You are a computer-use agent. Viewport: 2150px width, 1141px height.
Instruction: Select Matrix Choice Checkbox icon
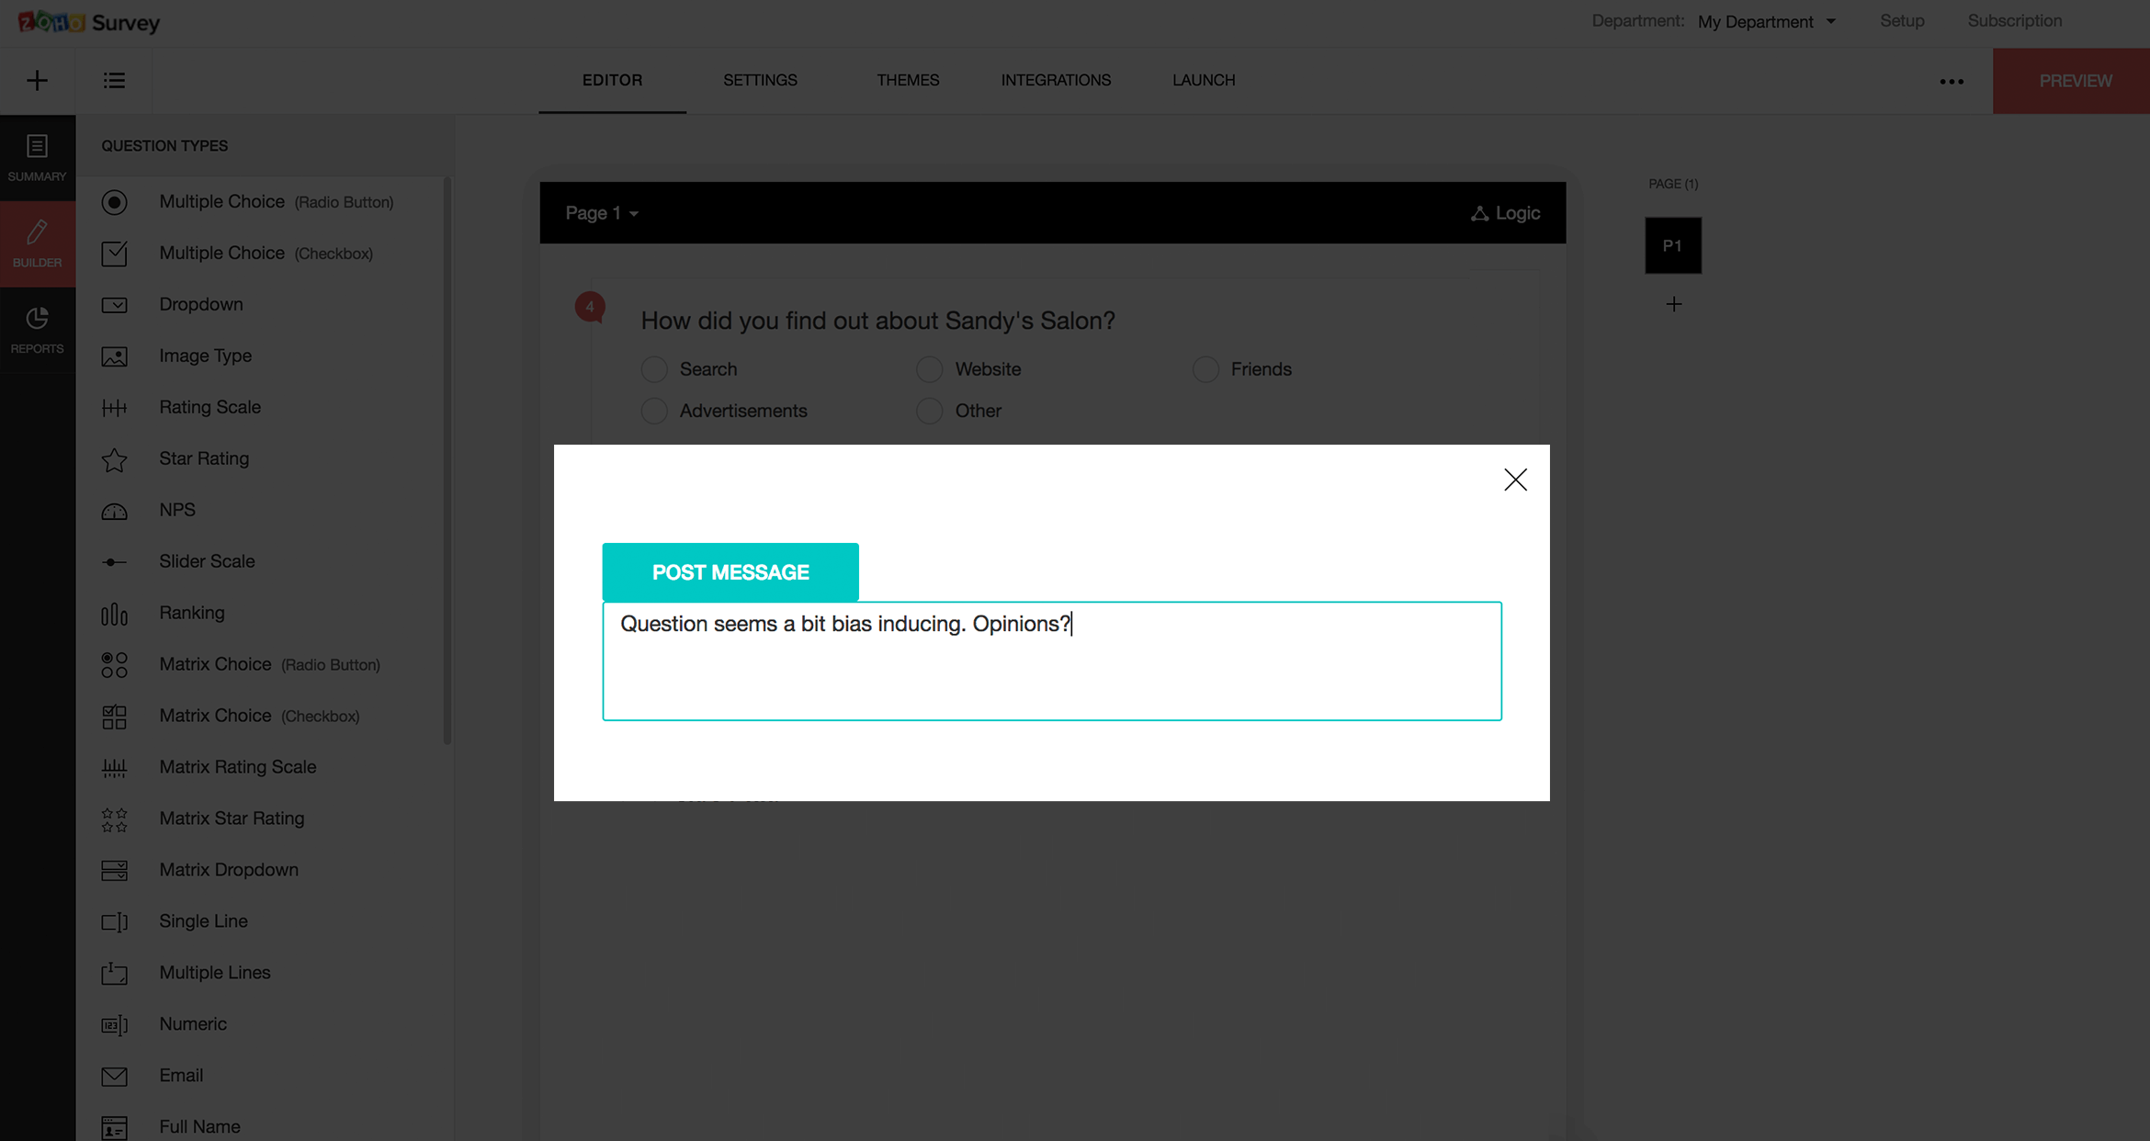[114, 717]
